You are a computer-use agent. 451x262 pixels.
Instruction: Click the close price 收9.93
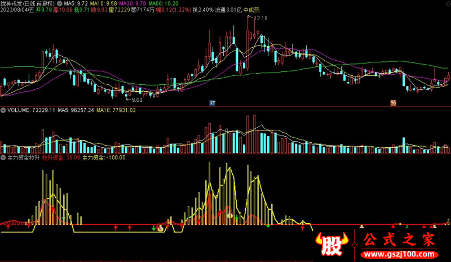[99, 10]
